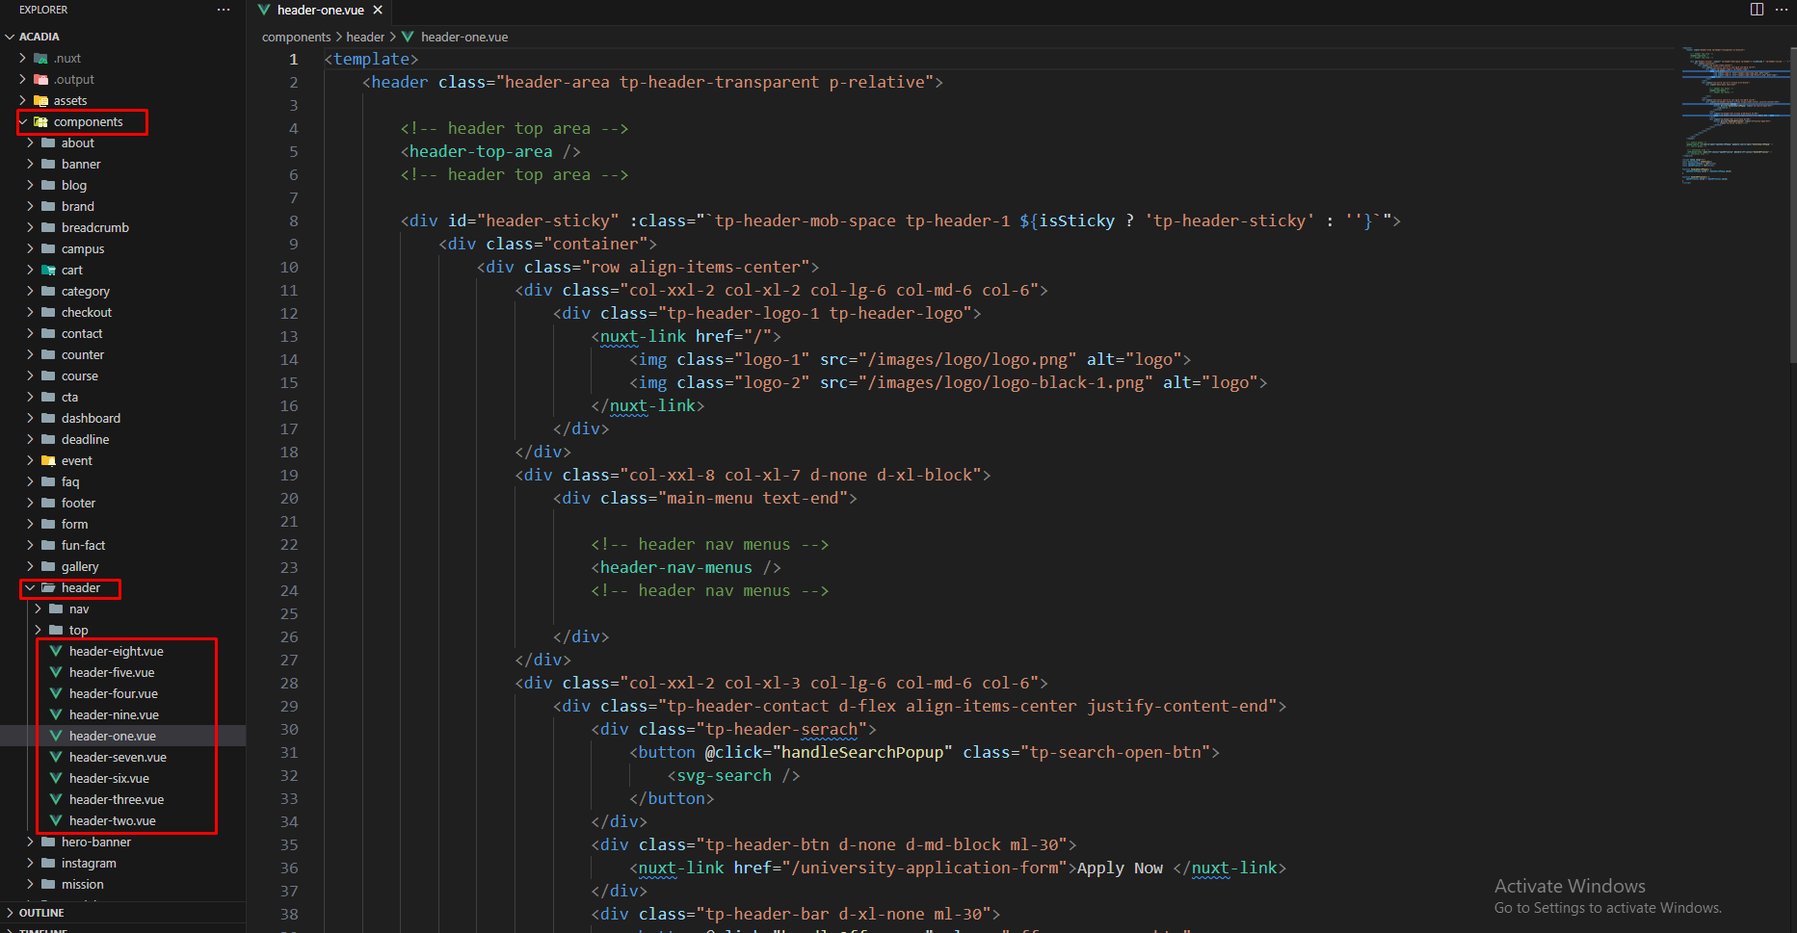Click Vue icon of header-five.vue

[56, 672]
